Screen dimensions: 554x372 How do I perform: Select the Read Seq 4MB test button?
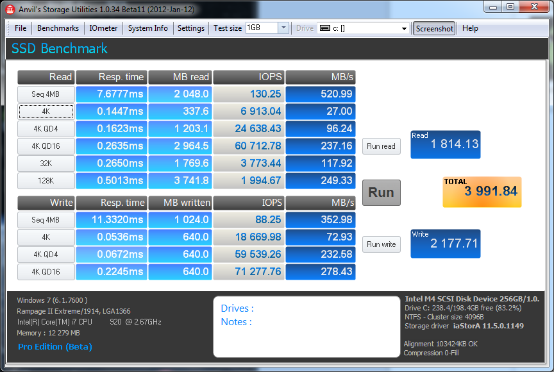[46, 94]
